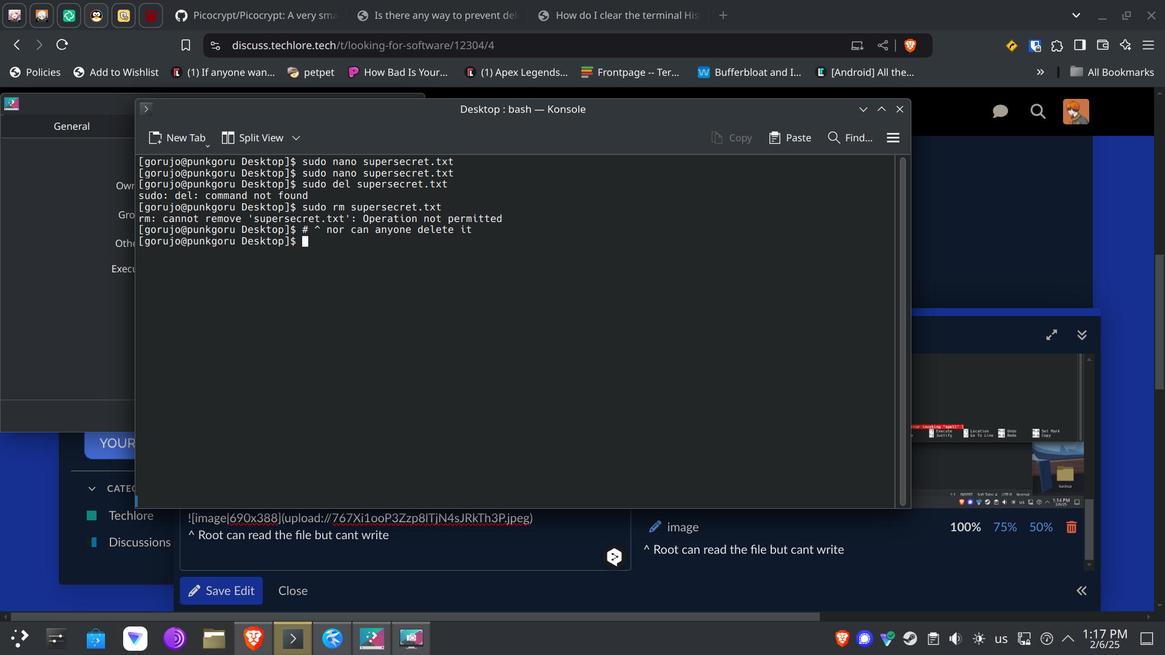
Task: Toggle the browser sidebar panel
Action: click(x=1079, y=45)
